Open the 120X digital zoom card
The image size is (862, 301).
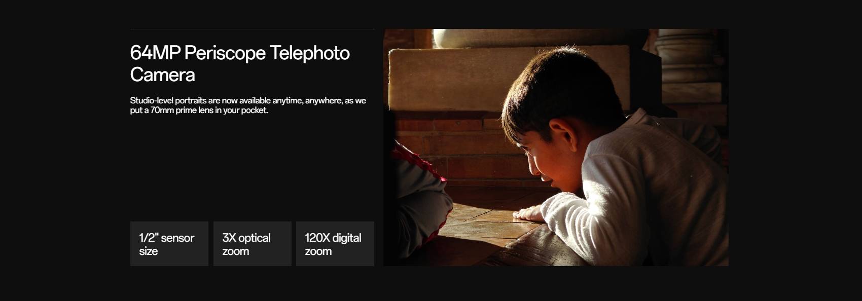335,244
